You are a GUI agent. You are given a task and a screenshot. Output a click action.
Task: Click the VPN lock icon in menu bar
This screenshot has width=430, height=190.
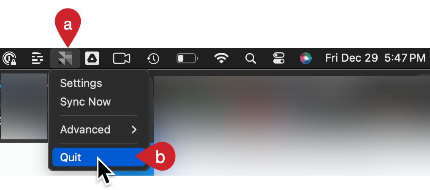point(9,58)
